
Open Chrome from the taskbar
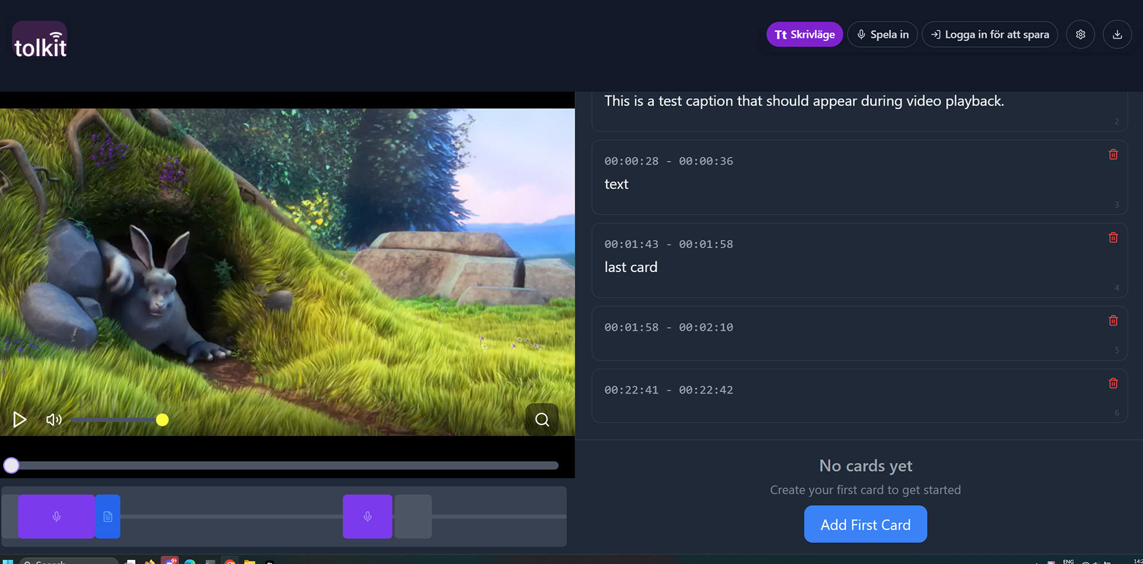(x=230, y=561)
